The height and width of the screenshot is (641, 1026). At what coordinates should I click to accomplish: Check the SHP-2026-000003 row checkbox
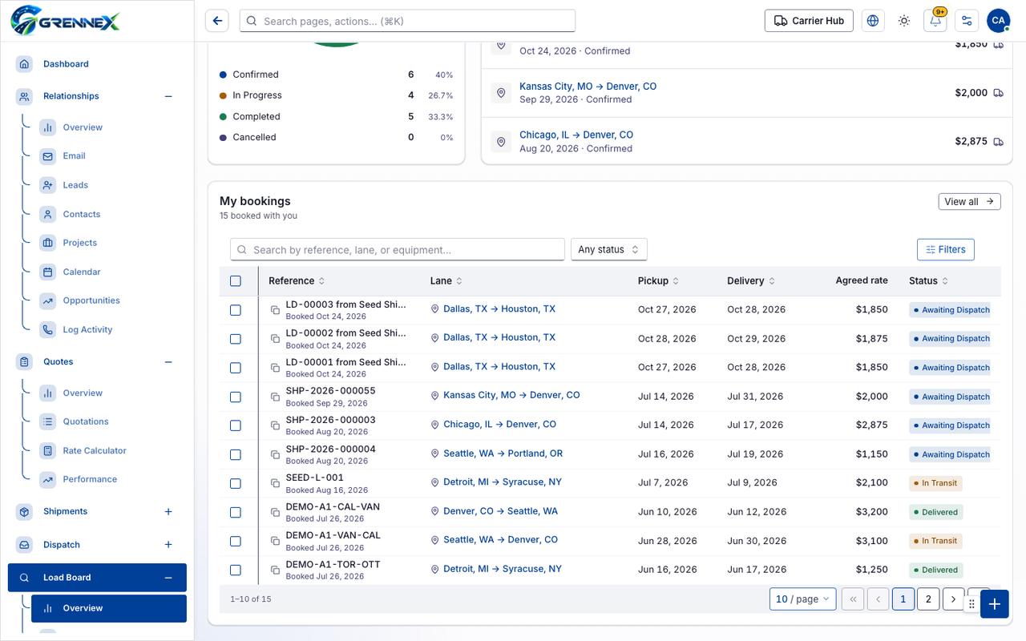235,425
